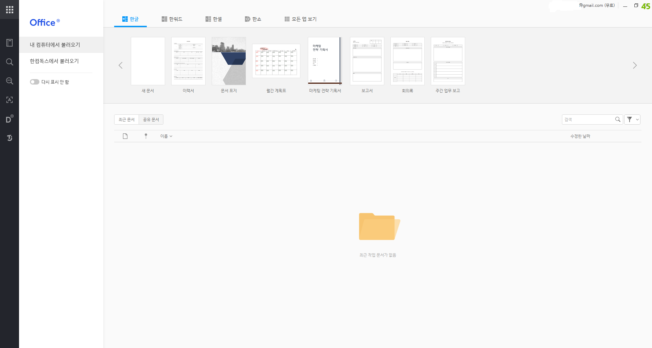
Task: Click the pin column header icon
Action: (x=146, y=136)
